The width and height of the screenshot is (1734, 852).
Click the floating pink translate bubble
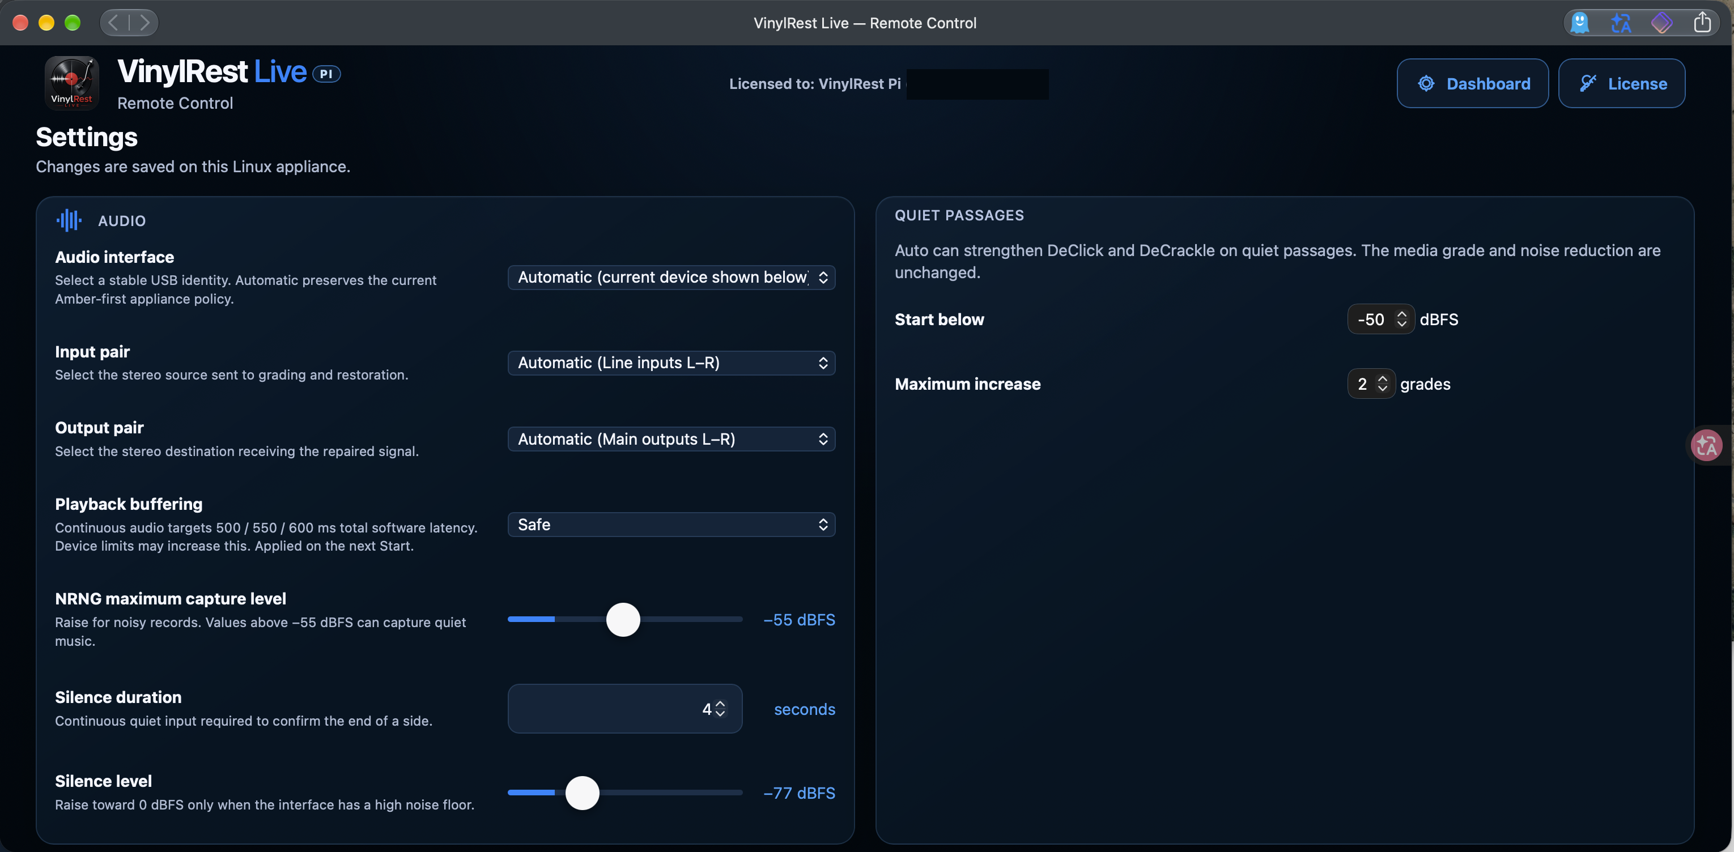point(1706,445)
